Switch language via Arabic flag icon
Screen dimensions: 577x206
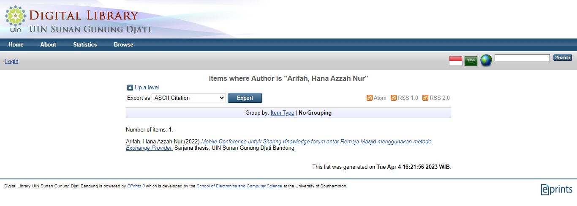coord(471,61)
